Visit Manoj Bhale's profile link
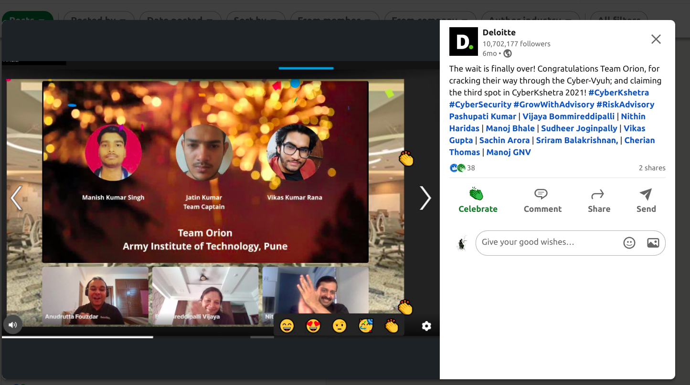 (510, 128)
